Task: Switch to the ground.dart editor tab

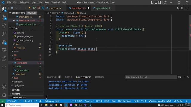Action: (x=102, y=8)
